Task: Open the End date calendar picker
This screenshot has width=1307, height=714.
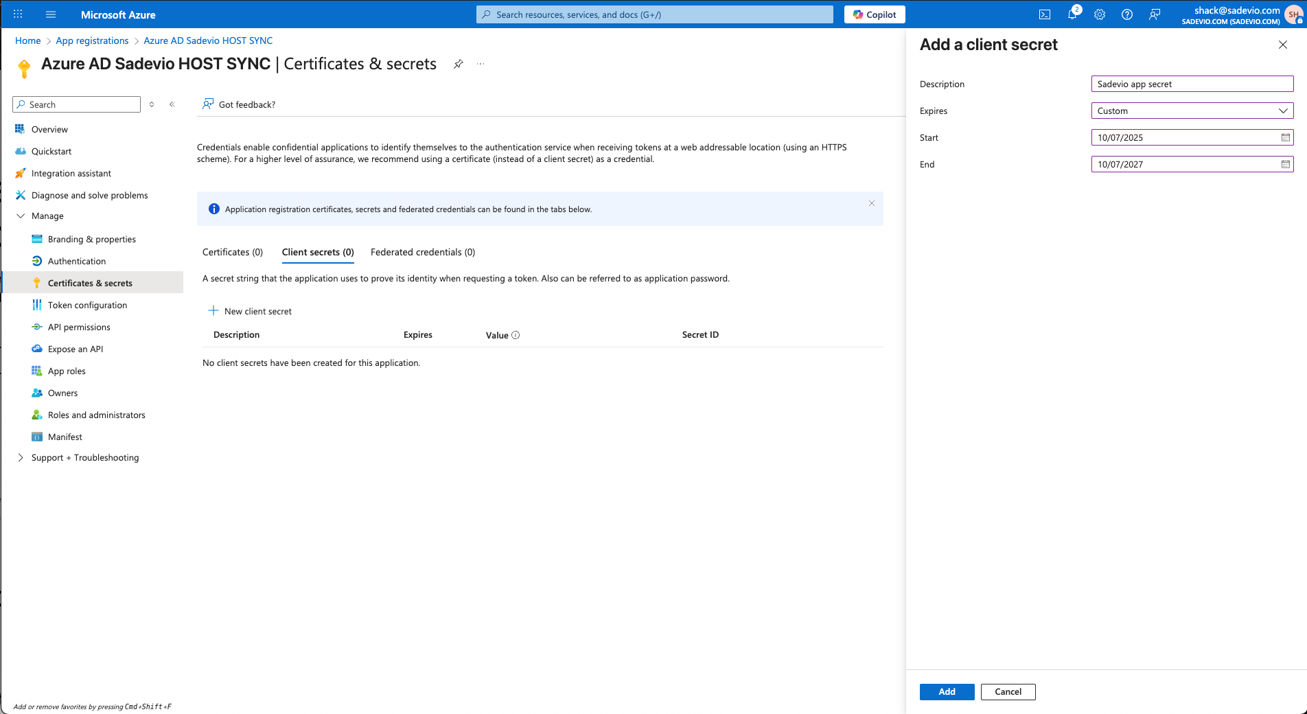Action: tap(1285, 164)
